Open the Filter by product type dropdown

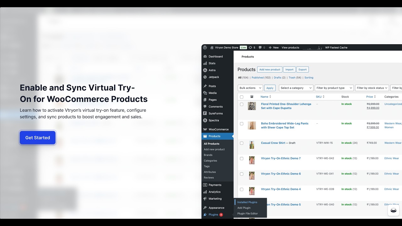[x=334, y=88]
